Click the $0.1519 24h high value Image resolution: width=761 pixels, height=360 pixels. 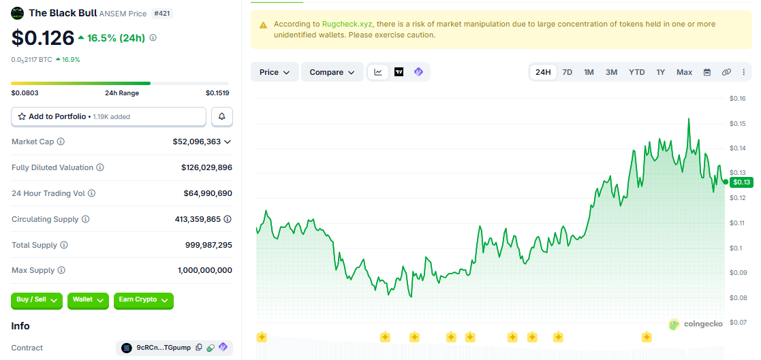[217, 93]
